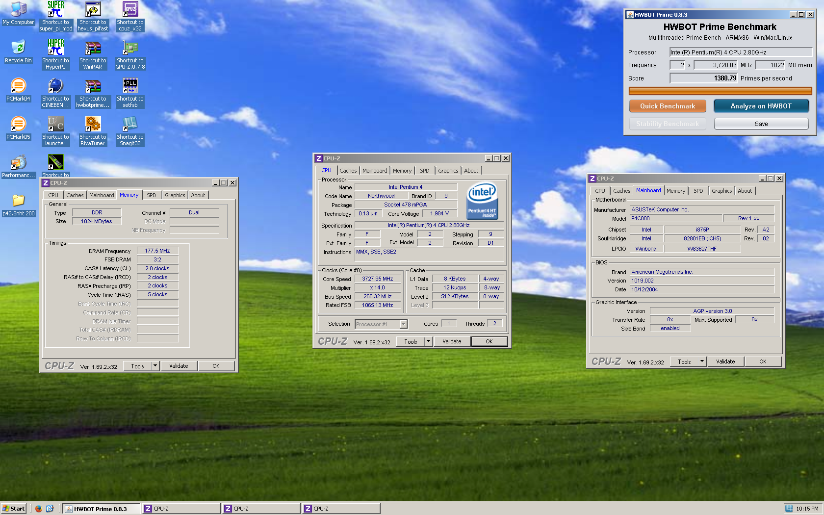Open My Computer desktop icon
Image resolution: width=824 pixels, height=515 pixels.
tap(18, 13)
